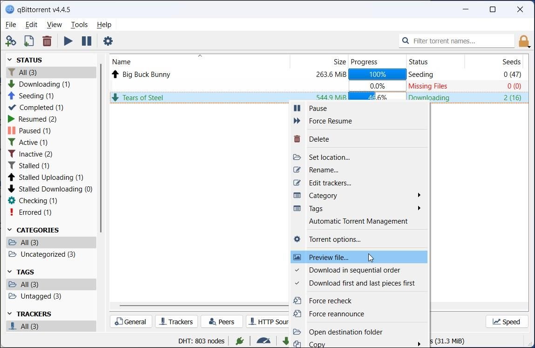Open Options via the toolbar gear icon
This screenshot has width=535, height=348.
108,41
